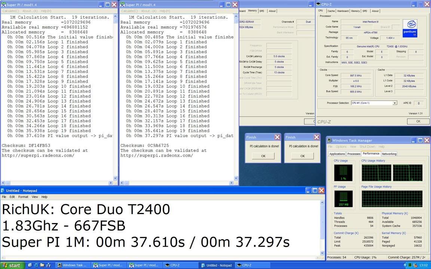Click the Level 2 cache value 2048 KBytes
Viewport: 431px width, 269px height.
(x=409, y=86)
